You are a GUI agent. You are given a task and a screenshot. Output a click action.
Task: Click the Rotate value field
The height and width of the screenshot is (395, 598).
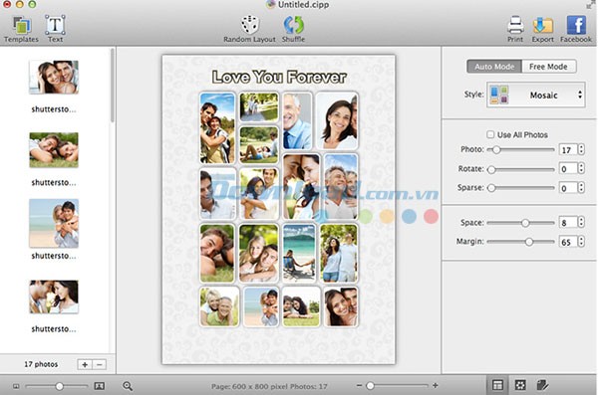coord(568,169)
